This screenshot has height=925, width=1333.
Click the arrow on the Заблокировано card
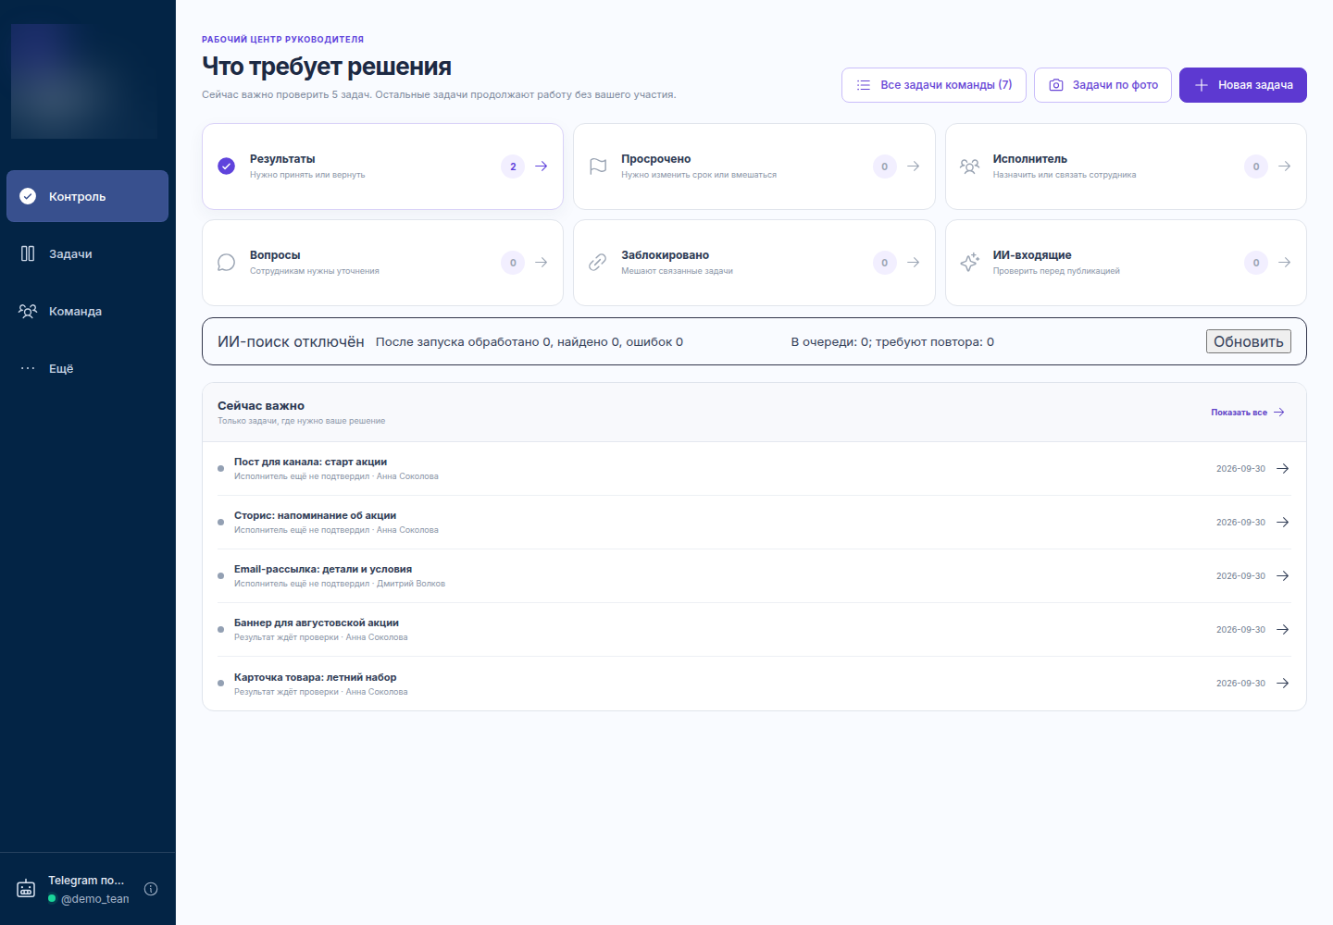pos(914,263)
